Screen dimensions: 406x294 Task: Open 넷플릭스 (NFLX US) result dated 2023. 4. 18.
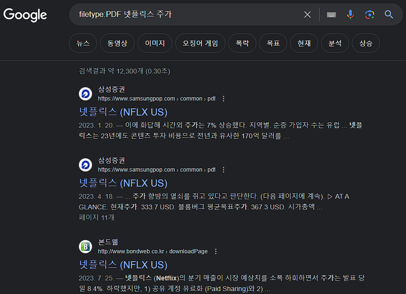click(123, 183)
